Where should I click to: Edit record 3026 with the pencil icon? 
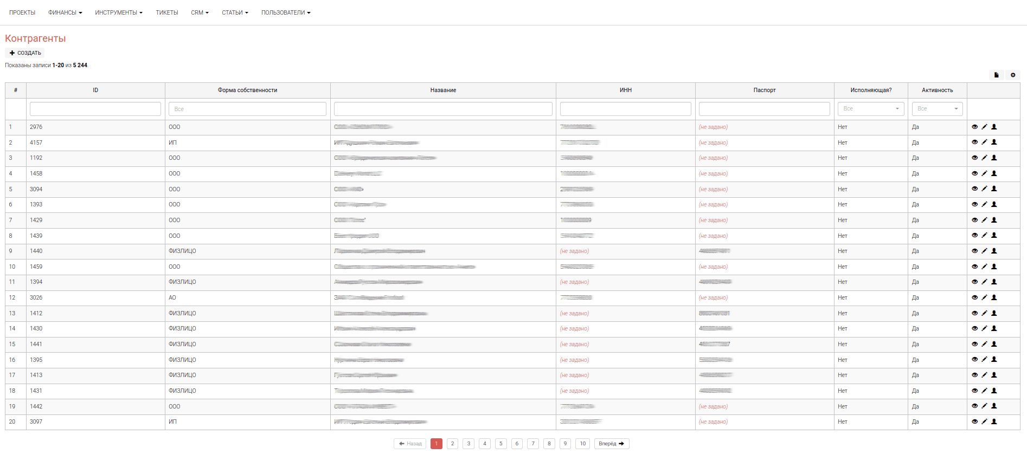click(x=984, y=297)
